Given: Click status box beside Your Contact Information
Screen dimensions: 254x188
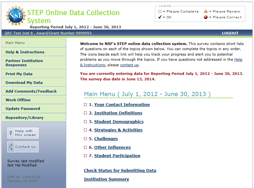Looking at the screenshot, I should [86, 105].
